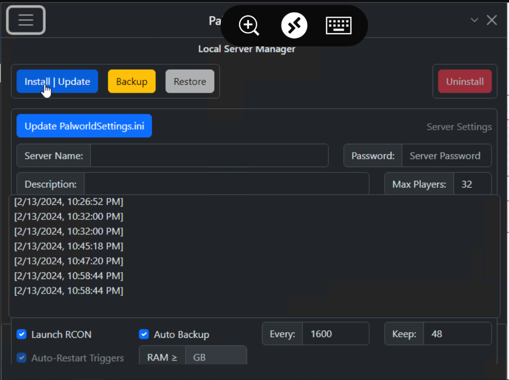
Task: Open the on-screen keyboard icon
Action: pyautogui.click(x=339, y=25)
